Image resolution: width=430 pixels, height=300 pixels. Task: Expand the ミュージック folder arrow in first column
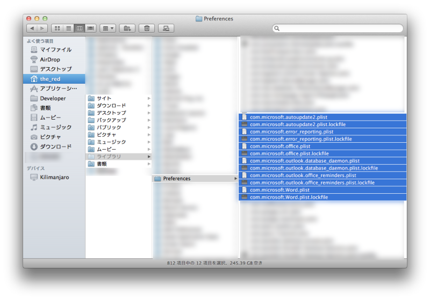(x=149, y=142)
